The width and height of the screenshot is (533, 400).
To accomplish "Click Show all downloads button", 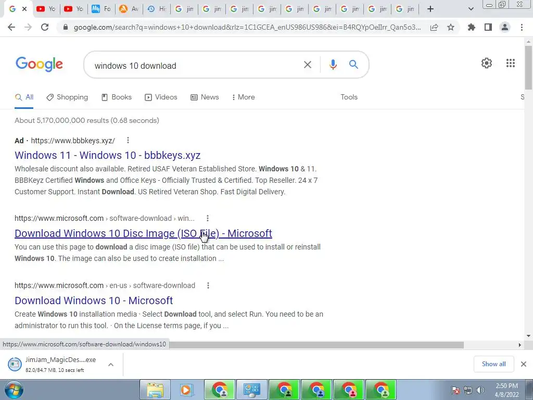I will coord(493,364).
